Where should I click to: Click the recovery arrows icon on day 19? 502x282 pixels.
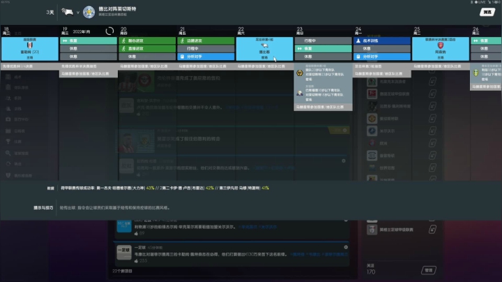coord(65,40)
